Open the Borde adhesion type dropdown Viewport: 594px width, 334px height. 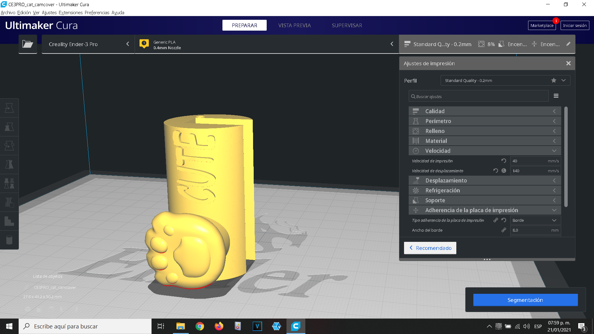pos(535,220)
